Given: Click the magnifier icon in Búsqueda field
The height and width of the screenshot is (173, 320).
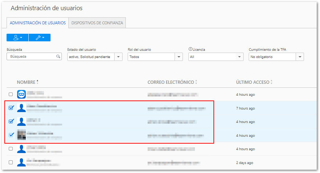Looking at the screenshot, I should [58, 56].
